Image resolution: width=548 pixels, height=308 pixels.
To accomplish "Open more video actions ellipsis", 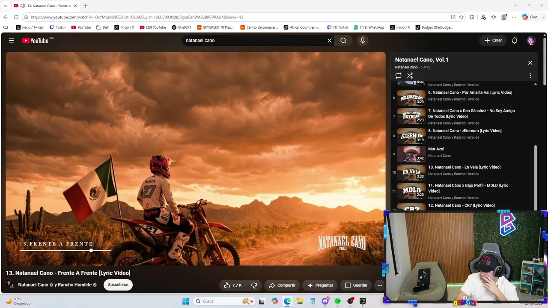I will tap(380, 285).
